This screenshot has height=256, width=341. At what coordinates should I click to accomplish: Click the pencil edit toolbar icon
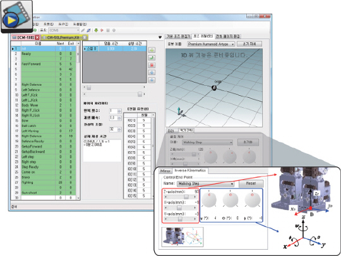[83, 30]
